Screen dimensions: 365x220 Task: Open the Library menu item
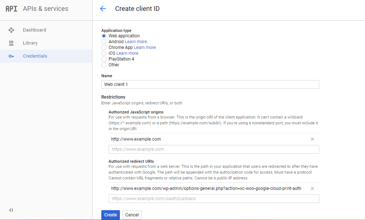(x=46, y=43)
